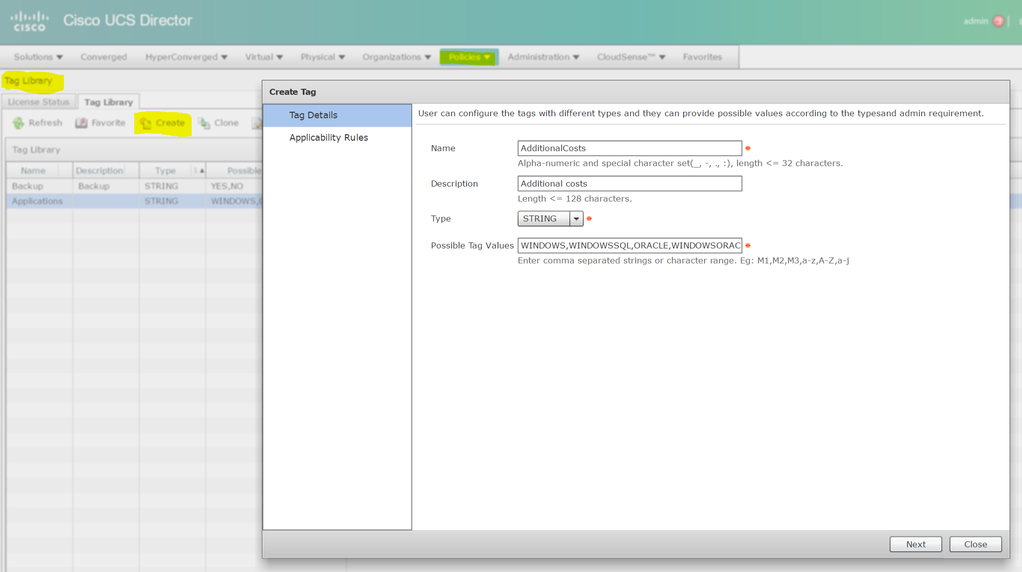The height and width of the screenshot is (572, 1022).
Task: Click the Refresh icon in toolbar
Action: click(18, 123)
